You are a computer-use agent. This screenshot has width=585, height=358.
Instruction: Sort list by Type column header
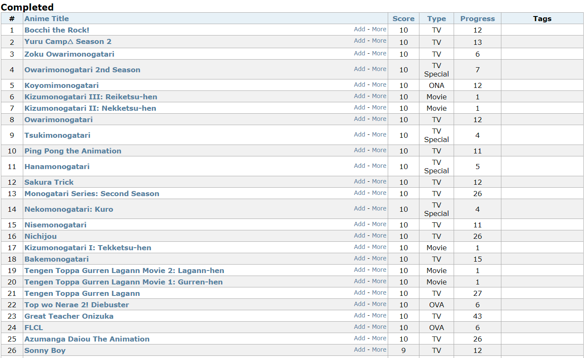436,19
